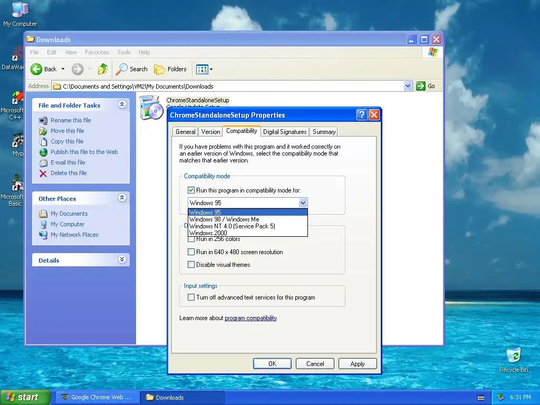540x405 pixels.
Task: Open the Views icon menu
Action: 202,69
